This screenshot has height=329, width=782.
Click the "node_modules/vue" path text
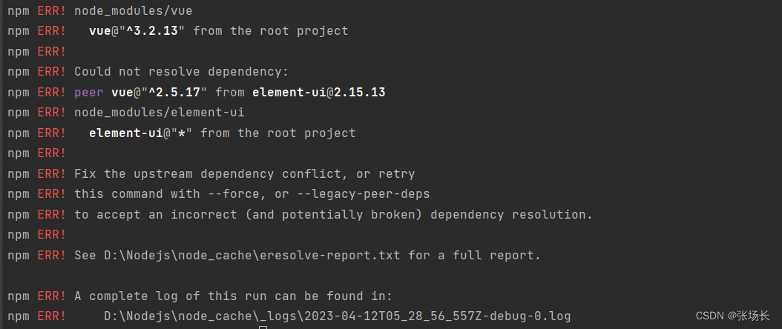click(x=133, y=10)
